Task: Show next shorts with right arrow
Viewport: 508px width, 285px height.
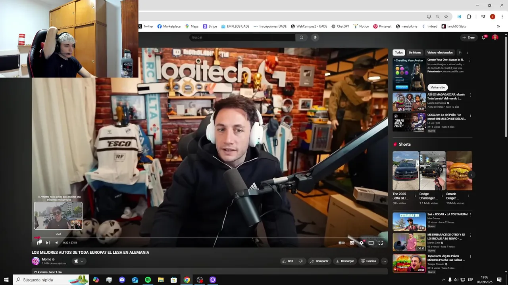Action: pyautogui.click(x=471, y=175)
